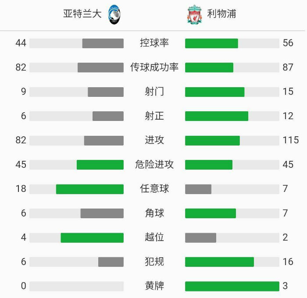The width and height of the screenshot is (307, 298).
Task: Click Atalanta's gray 犯规 bar
Action: pos(111,262)
